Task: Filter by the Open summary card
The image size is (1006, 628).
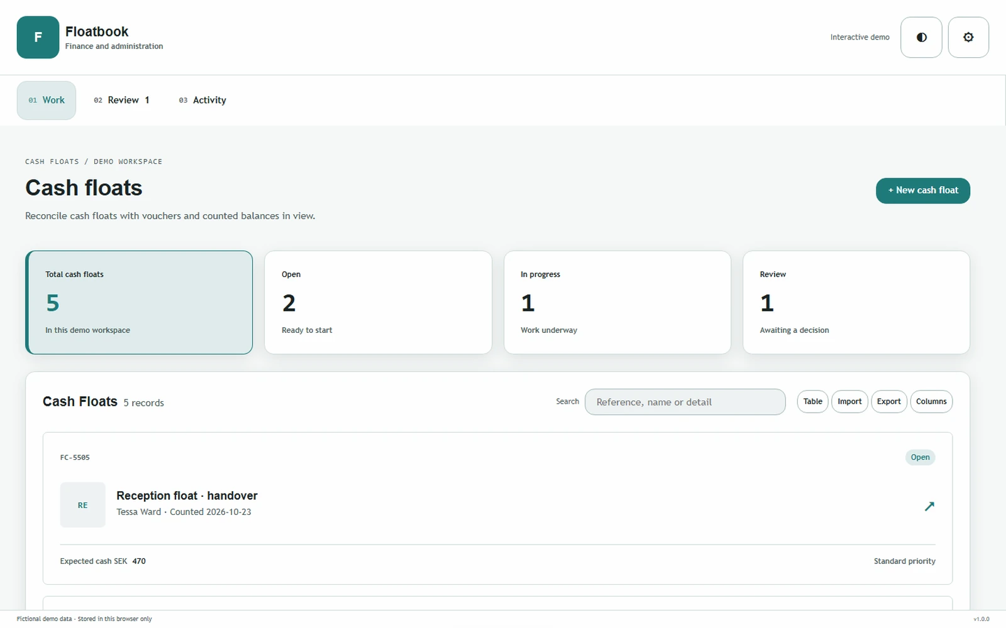Action: pos(378,303)
